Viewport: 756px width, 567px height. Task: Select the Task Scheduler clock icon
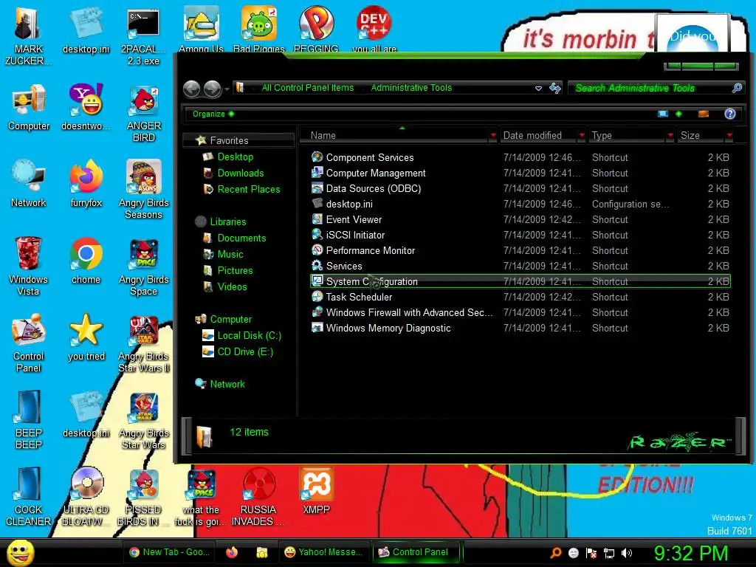pos(317,297)
